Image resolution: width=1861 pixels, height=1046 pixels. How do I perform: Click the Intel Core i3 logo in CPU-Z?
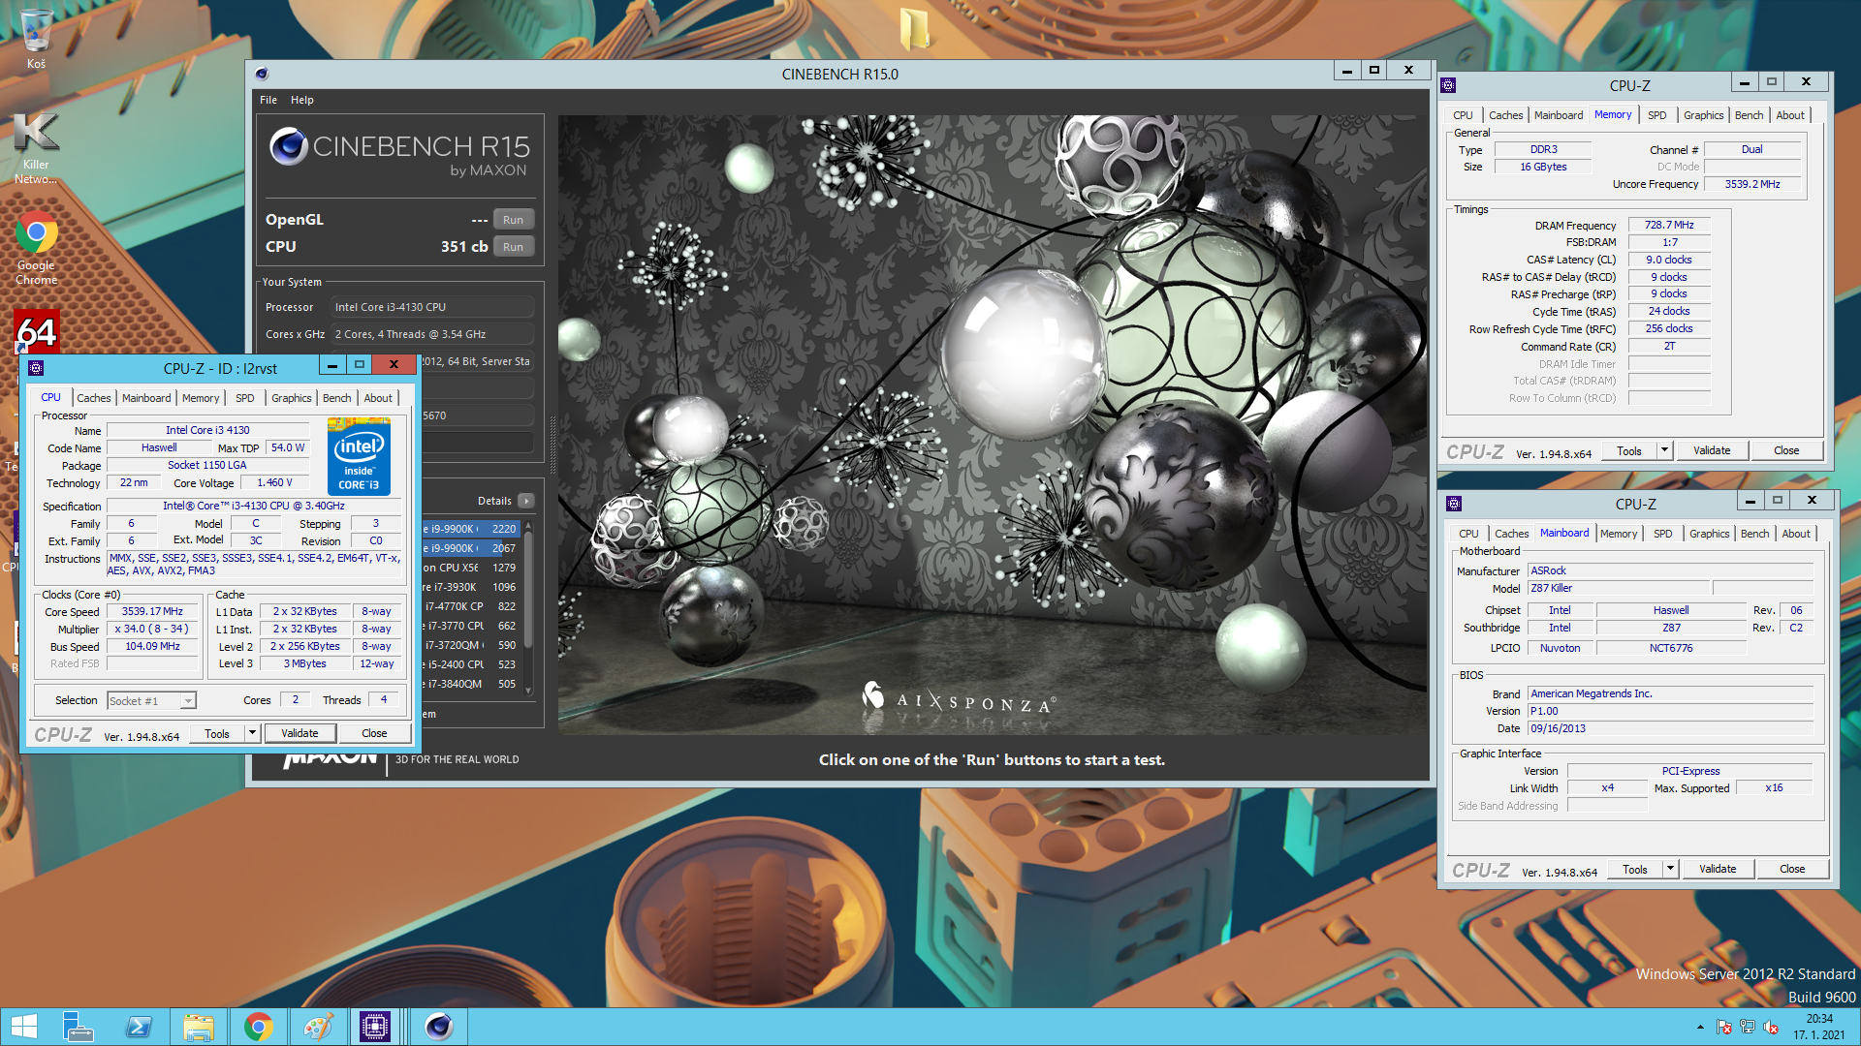[359, 456]
